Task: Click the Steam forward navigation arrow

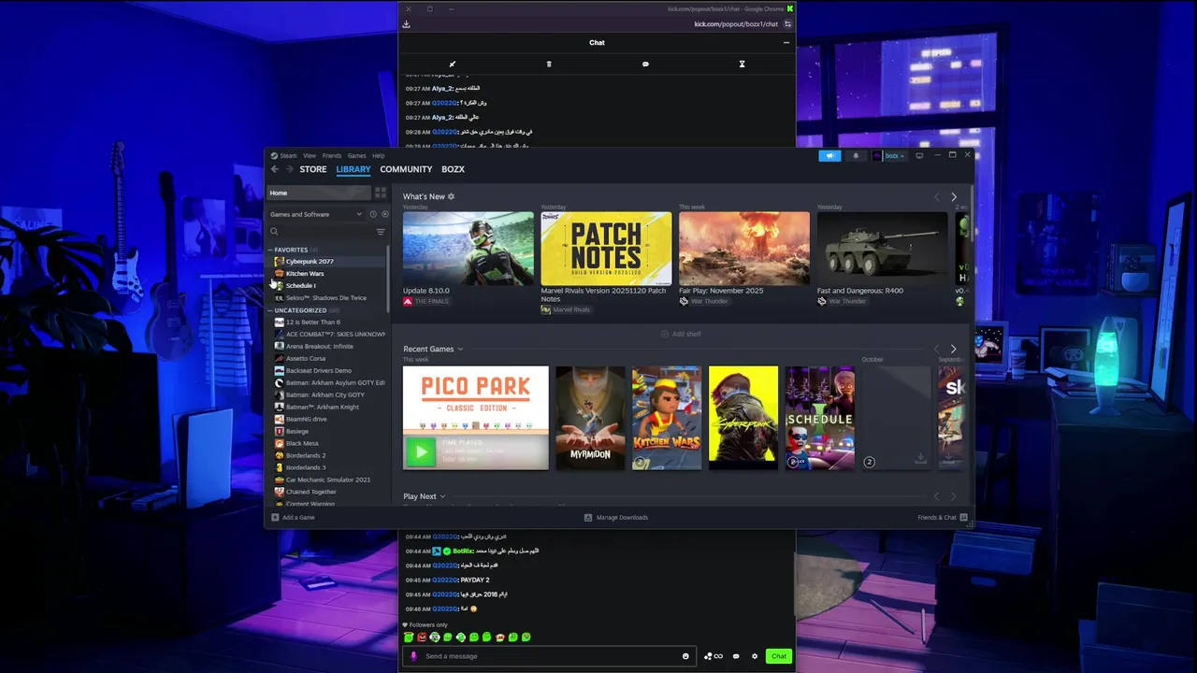Action: point(290,169)
